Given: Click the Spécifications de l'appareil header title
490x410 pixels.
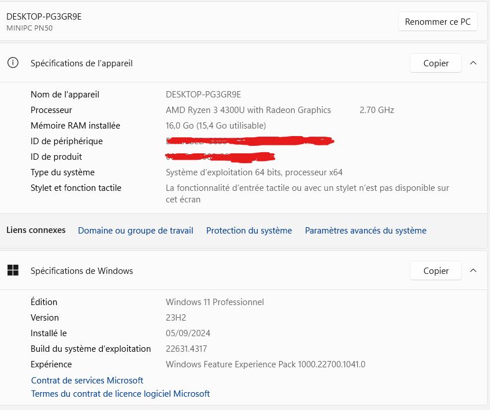Looking at the screenshot, I should pos(81,63).
